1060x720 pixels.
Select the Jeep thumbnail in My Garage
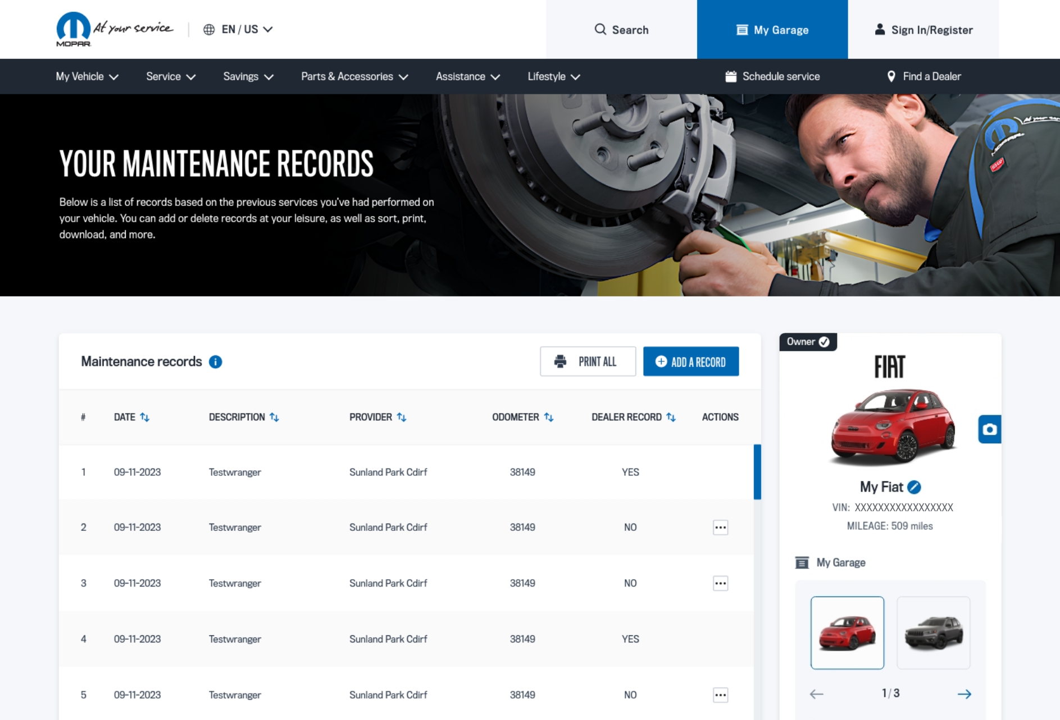(933, 632)
